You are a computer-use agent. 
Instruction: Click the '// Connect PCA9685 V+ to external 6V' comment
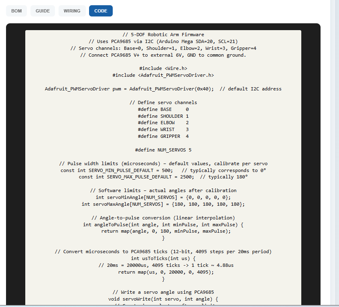163,55
